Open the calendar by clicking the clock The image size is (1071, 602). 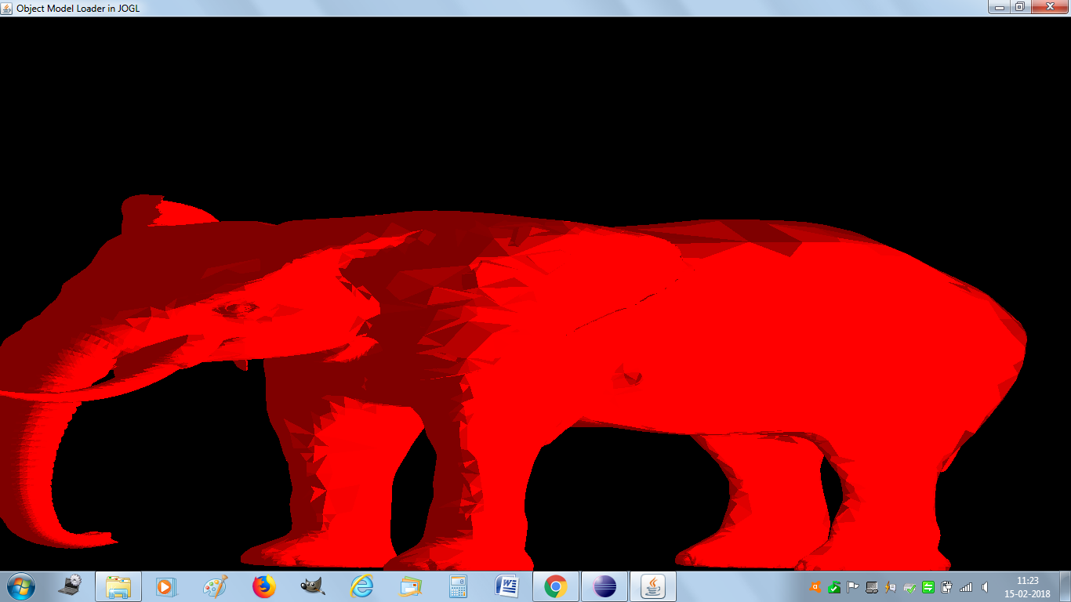click(x=1027, y=586)
